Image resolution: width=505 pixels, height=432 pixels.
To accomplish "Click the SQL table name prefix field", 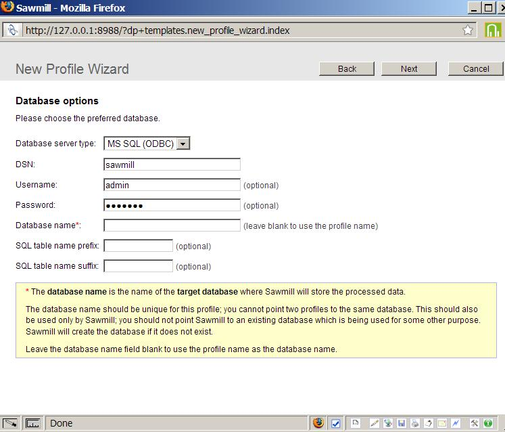I will 139,246.
